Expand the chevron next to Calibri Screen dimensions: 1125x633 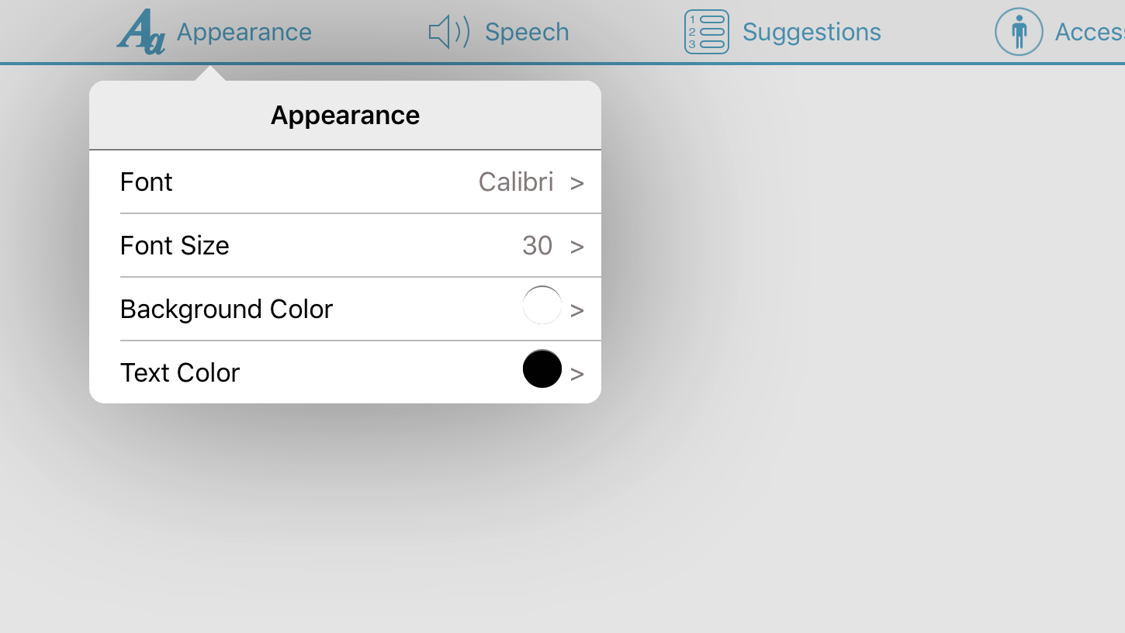pos(576,184)
